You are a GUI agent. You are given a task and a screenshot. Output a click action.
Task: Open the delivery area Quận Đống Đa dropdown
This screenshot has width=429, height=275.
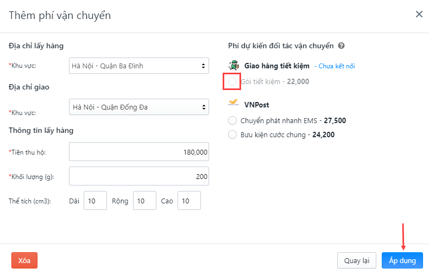[x=139, y=107]
